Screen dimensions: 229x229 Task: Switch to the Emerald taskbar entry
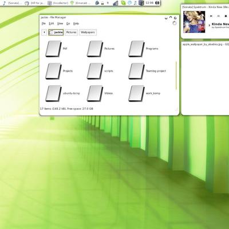click(x=80, y=3)
